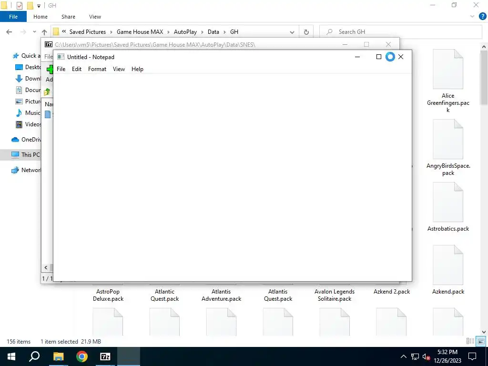The width and height of the screenshot is (488, 366).
Task: Open Notepad View menu
Action: (119, 69)
